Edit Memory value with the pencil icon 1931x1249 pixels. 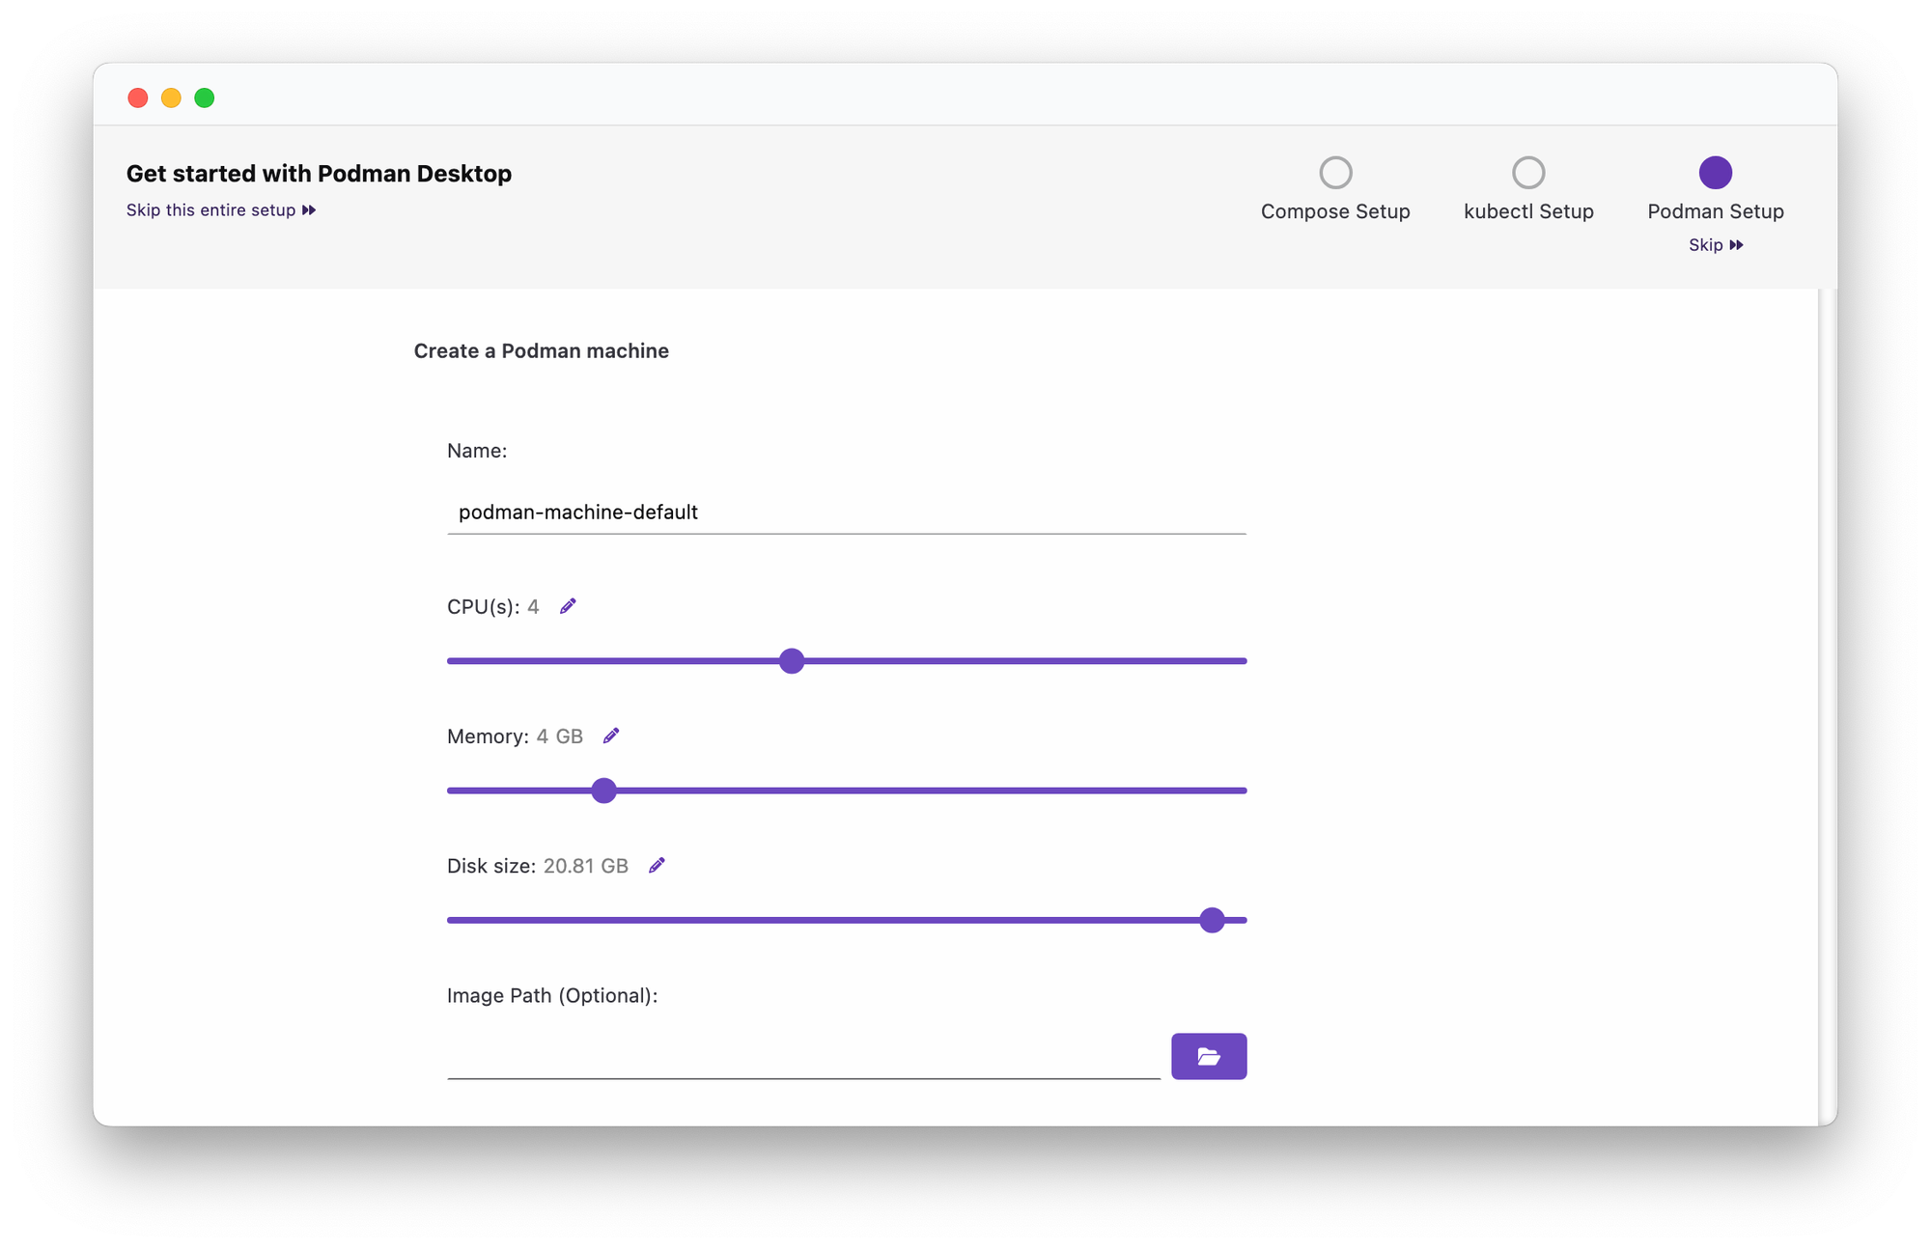point(610,736)
